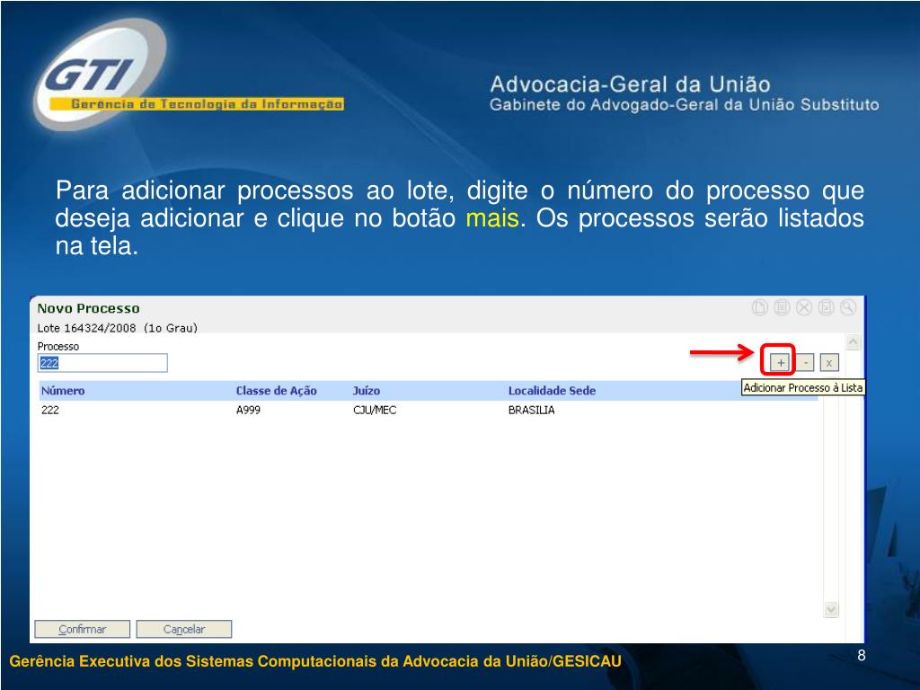
Task: Click the small x button beside minus
Action: pyautogui.click(x=829, y=363)
